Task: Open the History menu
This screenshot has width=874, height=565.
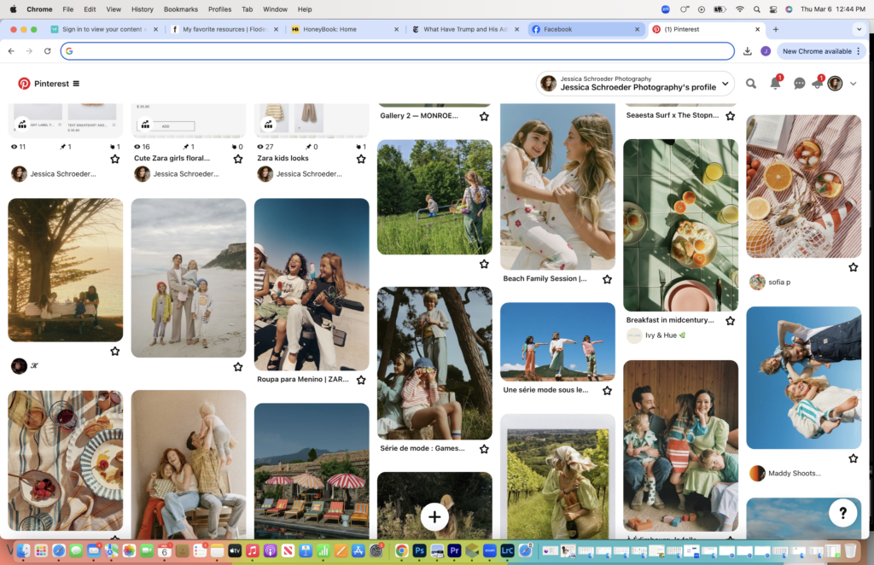Action: point(143,9)
